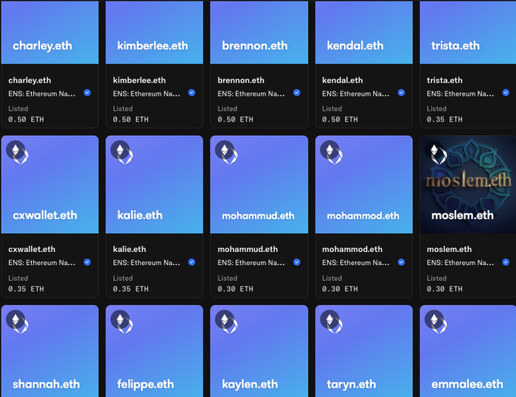Click verified badge on brennon.eth card
The height and width of the screenshot is (397, 516).
297,93
